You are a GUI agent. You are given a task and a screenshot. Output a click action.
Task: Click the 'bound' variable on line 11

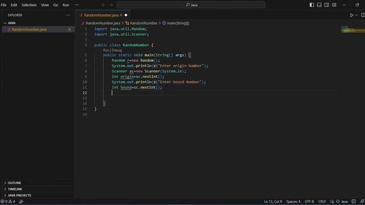pos(126,87)
